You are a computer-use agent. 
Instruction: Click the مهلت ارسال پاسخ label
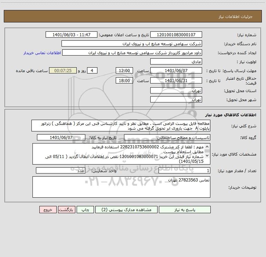(239, 71)
